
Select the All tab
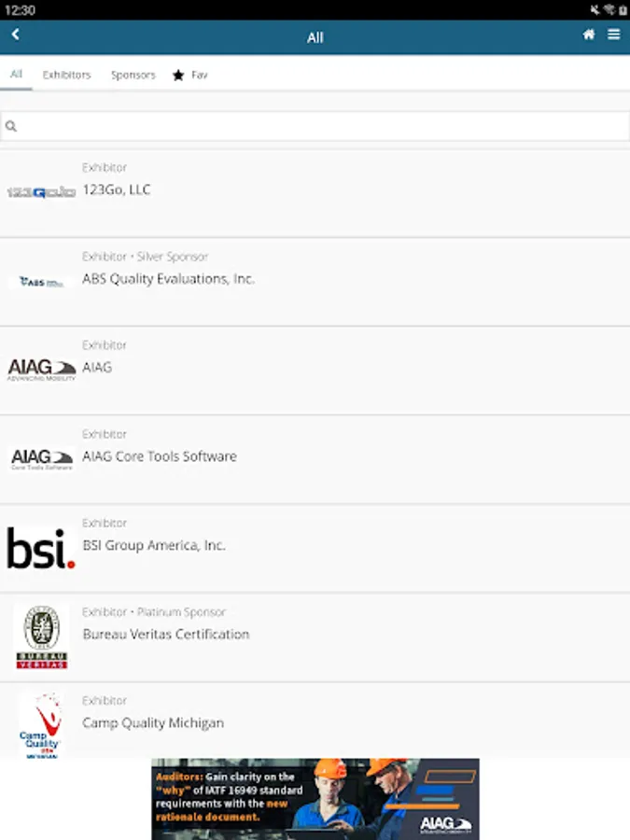[16, 74]
